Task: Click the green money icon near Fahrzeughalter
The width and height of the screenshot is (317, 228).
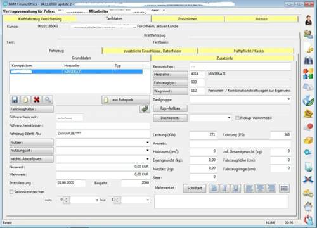Action: pyautogui.click(x=145, y=109)
